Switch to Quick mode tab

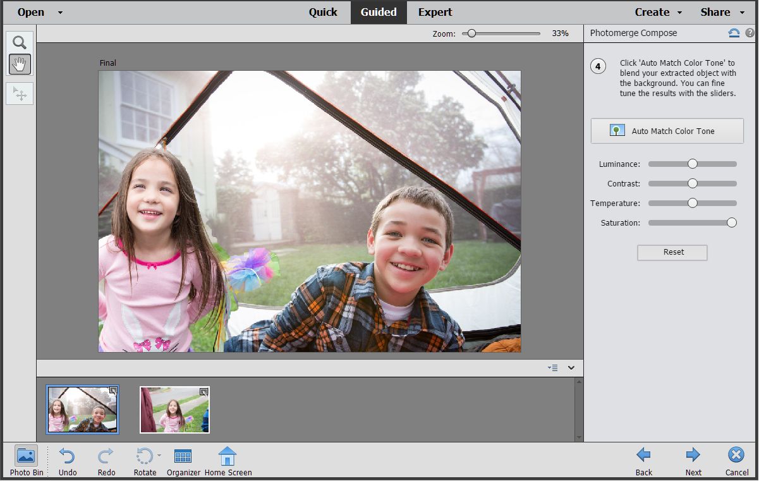(x=323, y=12)
